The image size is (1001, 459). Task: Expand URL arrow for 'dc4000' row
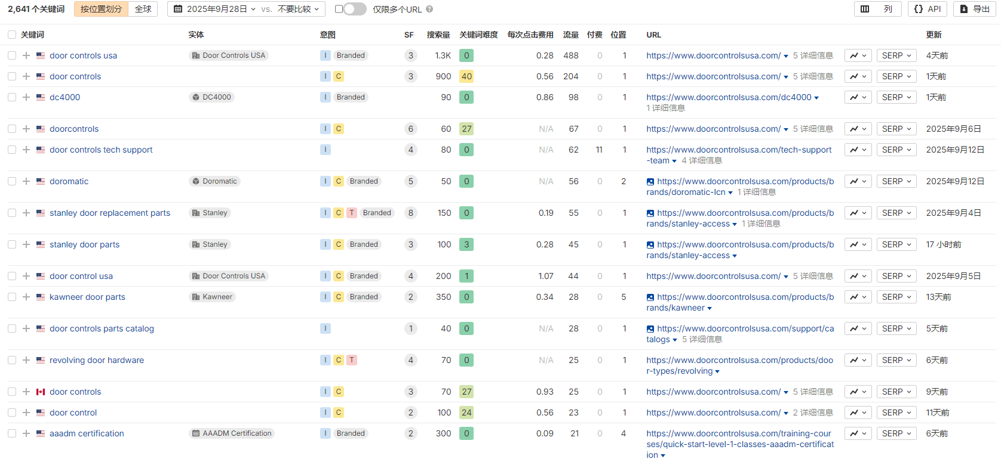tap(816, 98)
